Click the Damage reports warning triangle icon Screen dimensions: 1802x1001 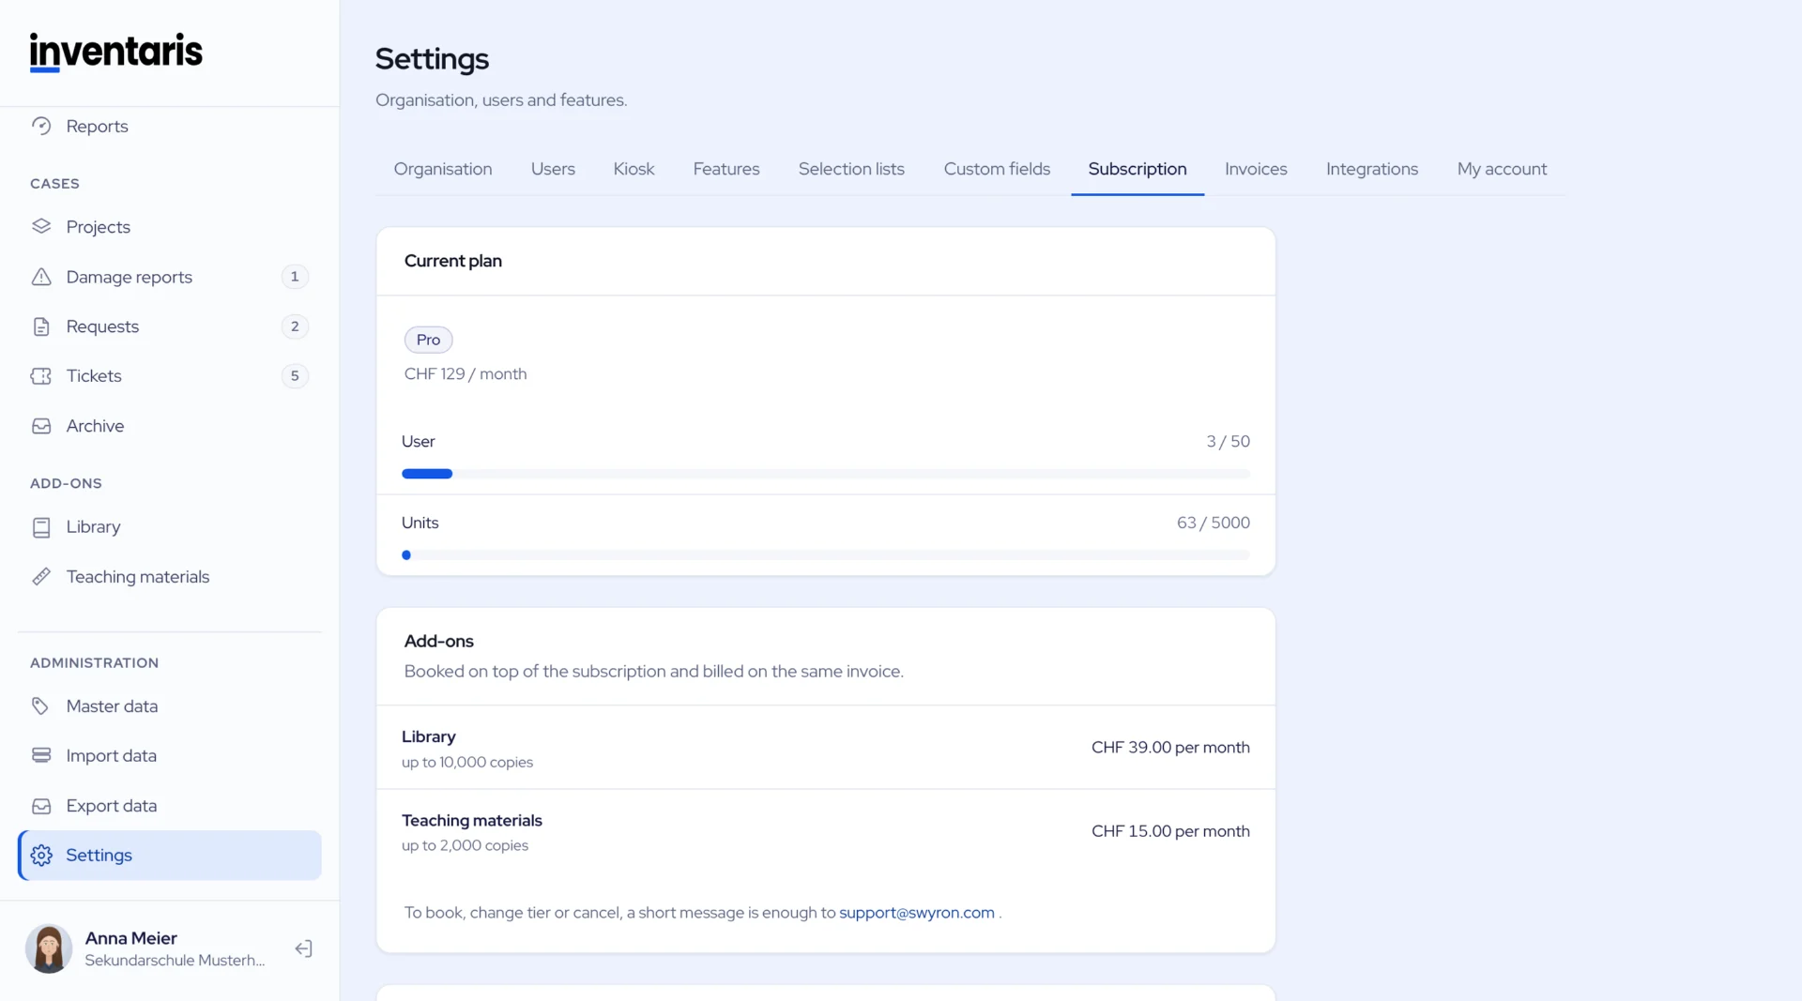[41, 277]
